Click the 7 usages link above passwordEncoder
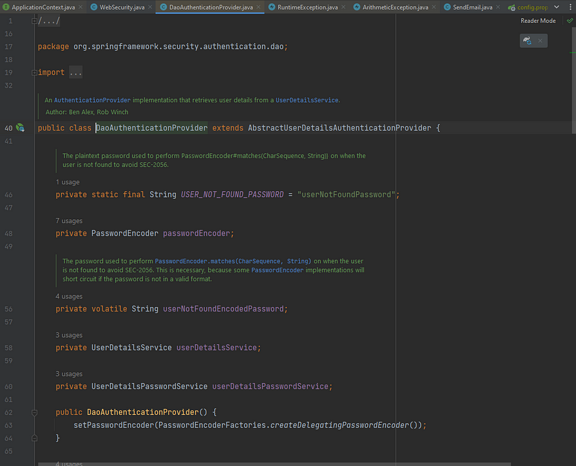This screenshot has height=466, width=576. coord(69,221)
